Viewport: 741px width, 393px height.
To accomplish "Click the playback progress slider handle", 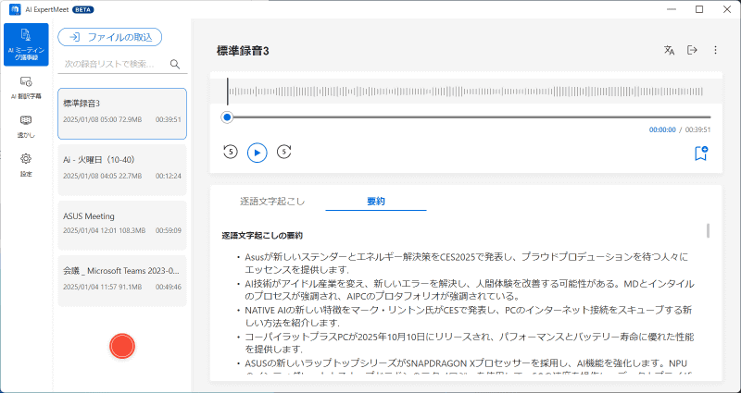I will [227, 117].
